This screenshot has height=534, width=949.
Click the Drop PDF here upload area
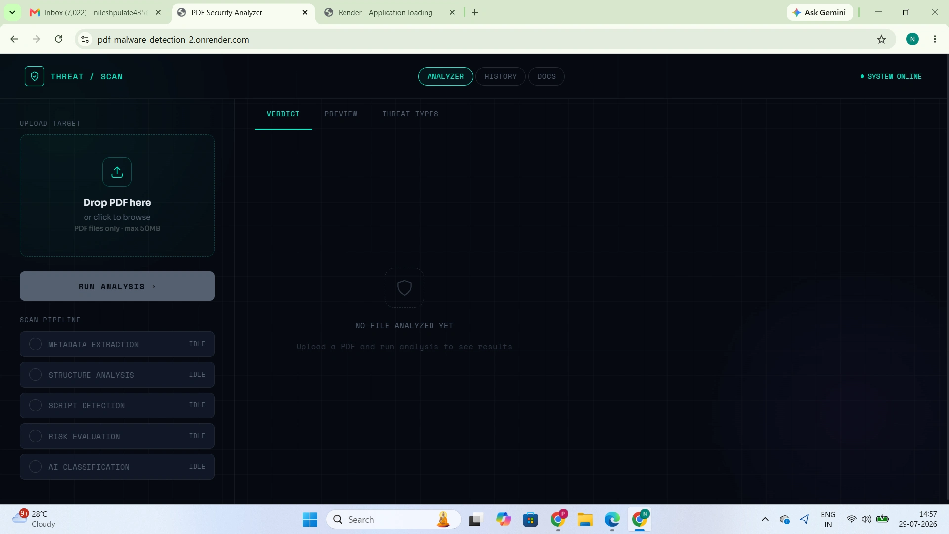pos(117,195)
